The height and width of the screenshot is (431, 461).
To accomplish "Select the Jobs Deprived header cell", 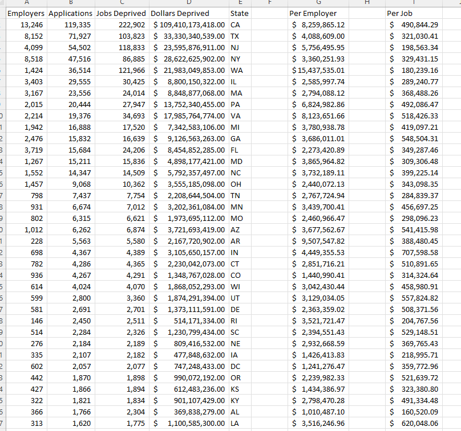I will tap(122, 14).
